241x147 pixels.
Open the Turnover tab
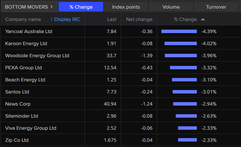point(216,7)
